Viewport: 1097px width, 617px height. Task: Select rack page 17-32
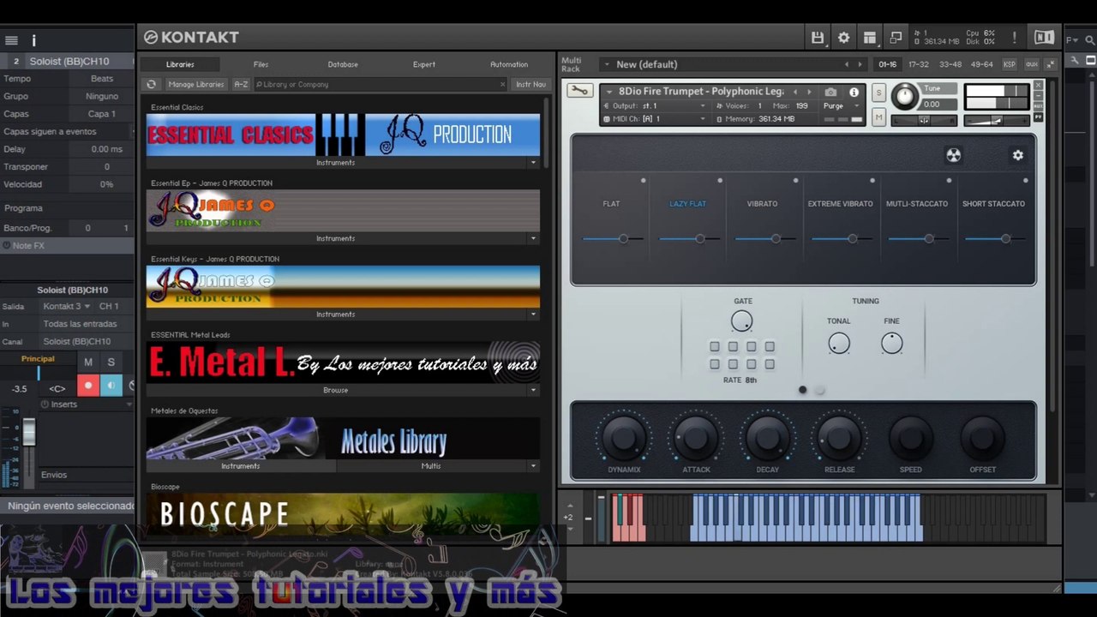pos(919,64)
